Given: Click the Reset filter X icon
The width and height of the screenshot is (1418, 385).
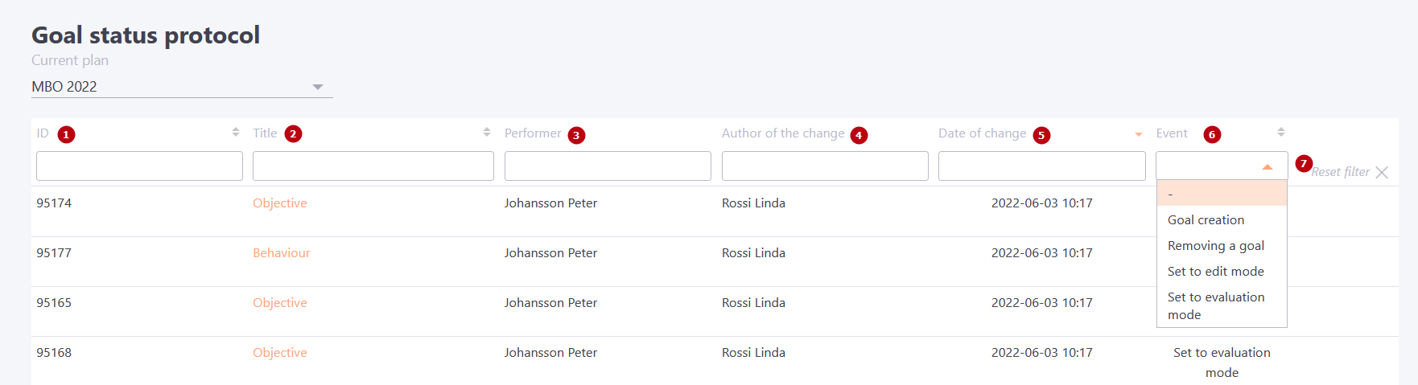Looking at the screenshot, I should coord(1382,172).
